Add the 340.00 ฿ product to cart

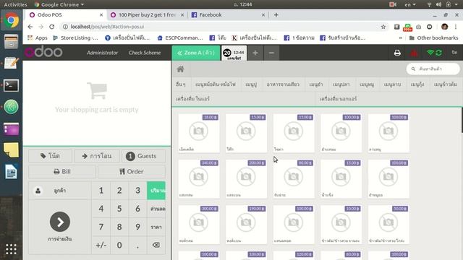point(199,178)
